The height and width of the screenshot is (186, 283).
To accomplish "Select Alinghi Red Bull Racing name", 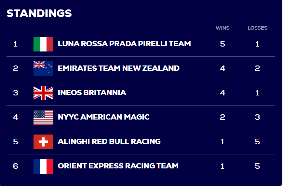I will [109, 141].
